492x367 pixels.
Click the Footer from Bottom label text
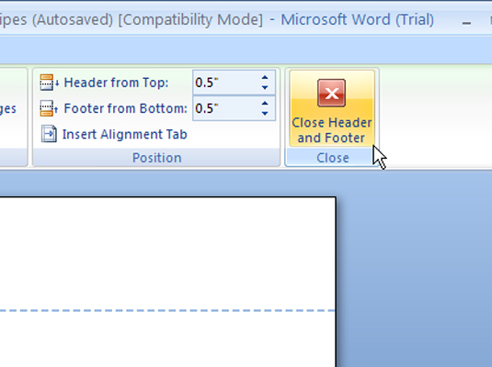[125, 108]
